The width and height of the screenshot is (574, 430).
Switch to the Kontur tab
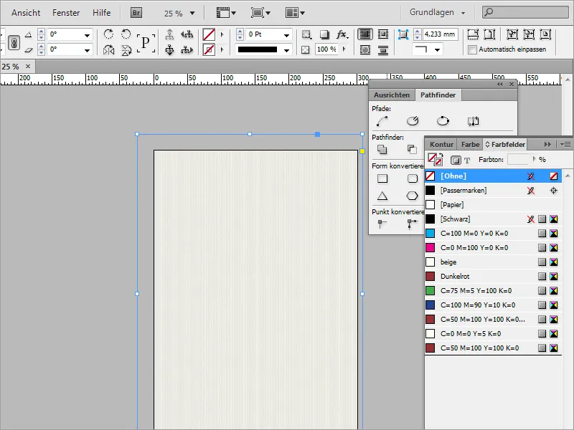click(x=441, y=144)
